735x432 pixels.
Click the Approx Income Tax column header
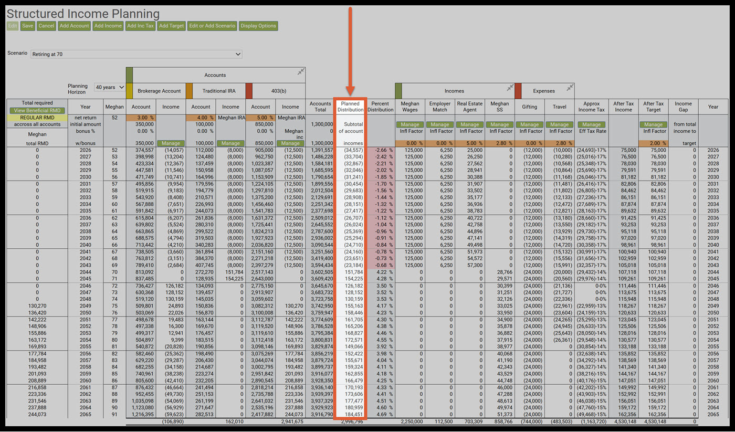tap(591, 107)
